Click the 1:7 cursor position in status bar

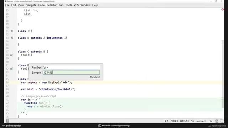166,121
